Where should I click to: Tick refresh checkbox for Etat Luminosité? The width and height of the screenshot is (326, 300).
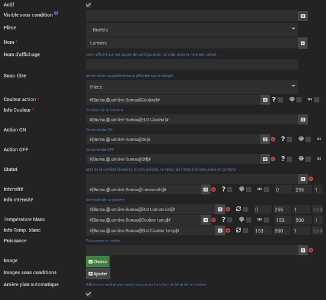click(x=245, y=209)
